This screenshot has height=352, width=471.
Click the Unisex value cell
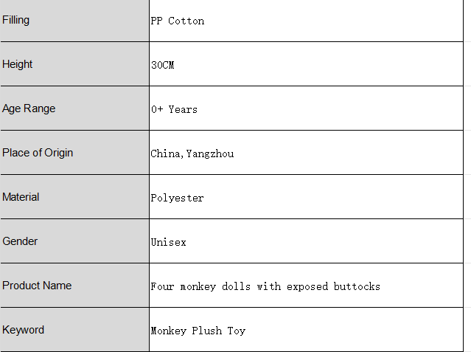[306, 241]
